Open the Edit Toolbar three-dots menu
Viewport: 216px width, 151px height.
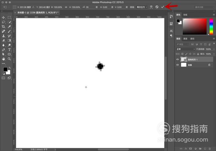(x=3, y=63)
